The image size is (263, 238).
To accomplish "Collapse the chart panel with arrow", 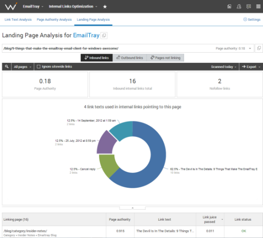I will pyautogui.click(x=132, y=208).
